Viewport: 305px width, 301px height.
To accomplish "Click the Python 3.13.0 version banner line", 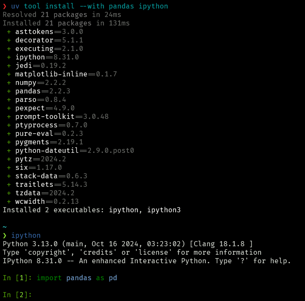I will (x=127, y=244).
